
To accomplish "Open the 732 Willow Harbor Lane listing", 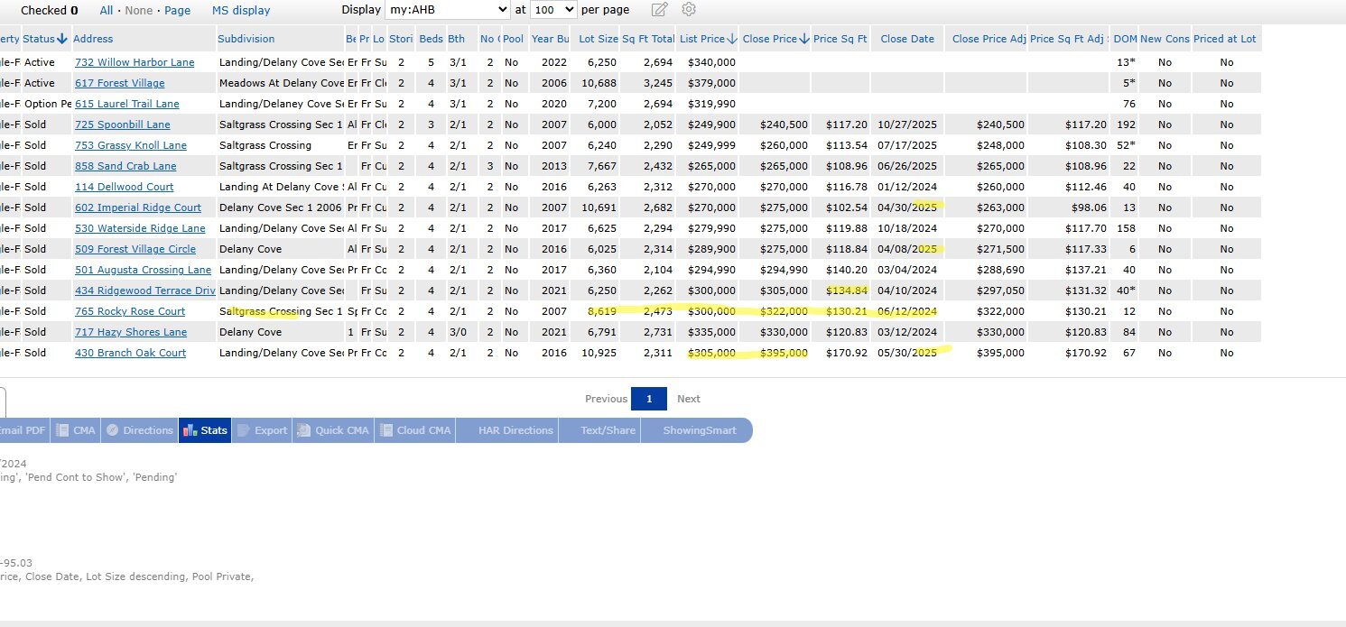I will click(135, 62).
